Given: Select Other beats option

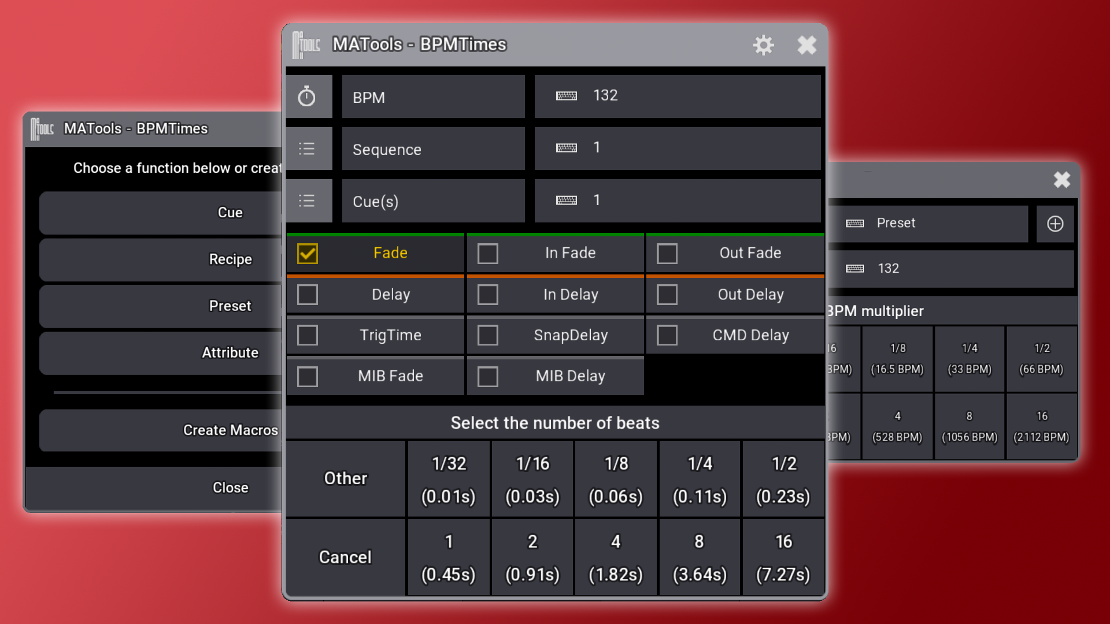Looking at the screenshot, I should click(x=346, y=478).
